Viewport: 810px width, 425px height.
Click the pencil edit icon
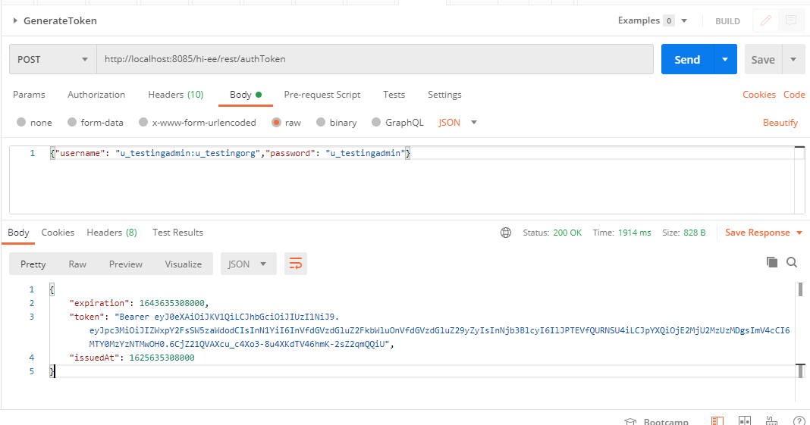tap(766, 20)
